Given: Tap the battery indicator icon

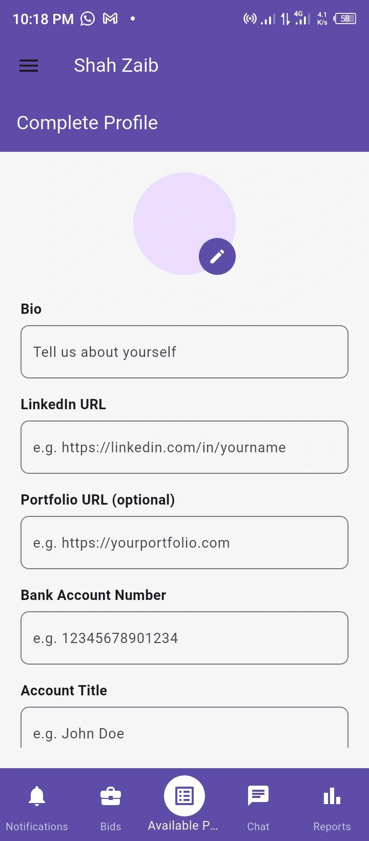Looking at the screenshot, I should coord(345,19).
